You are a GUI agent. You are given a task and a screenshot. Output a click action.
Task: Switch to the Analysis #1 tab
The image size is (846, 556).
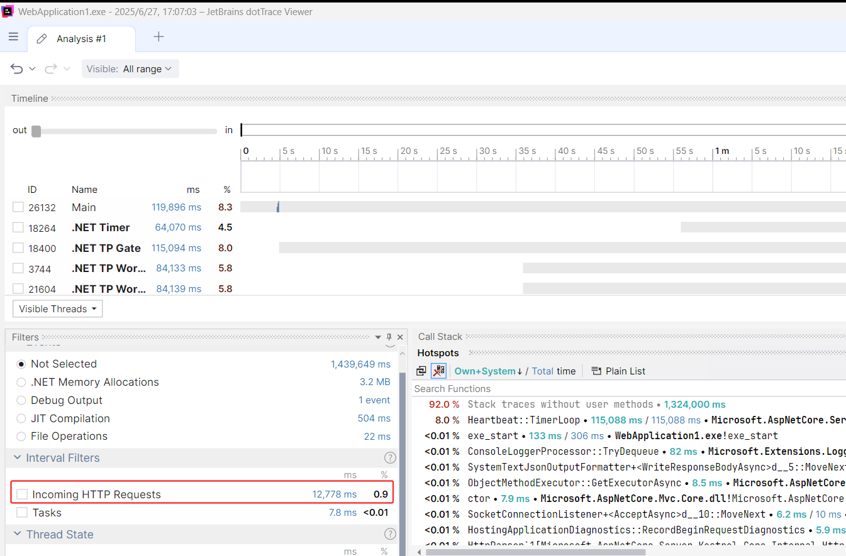tap(81, 39)
